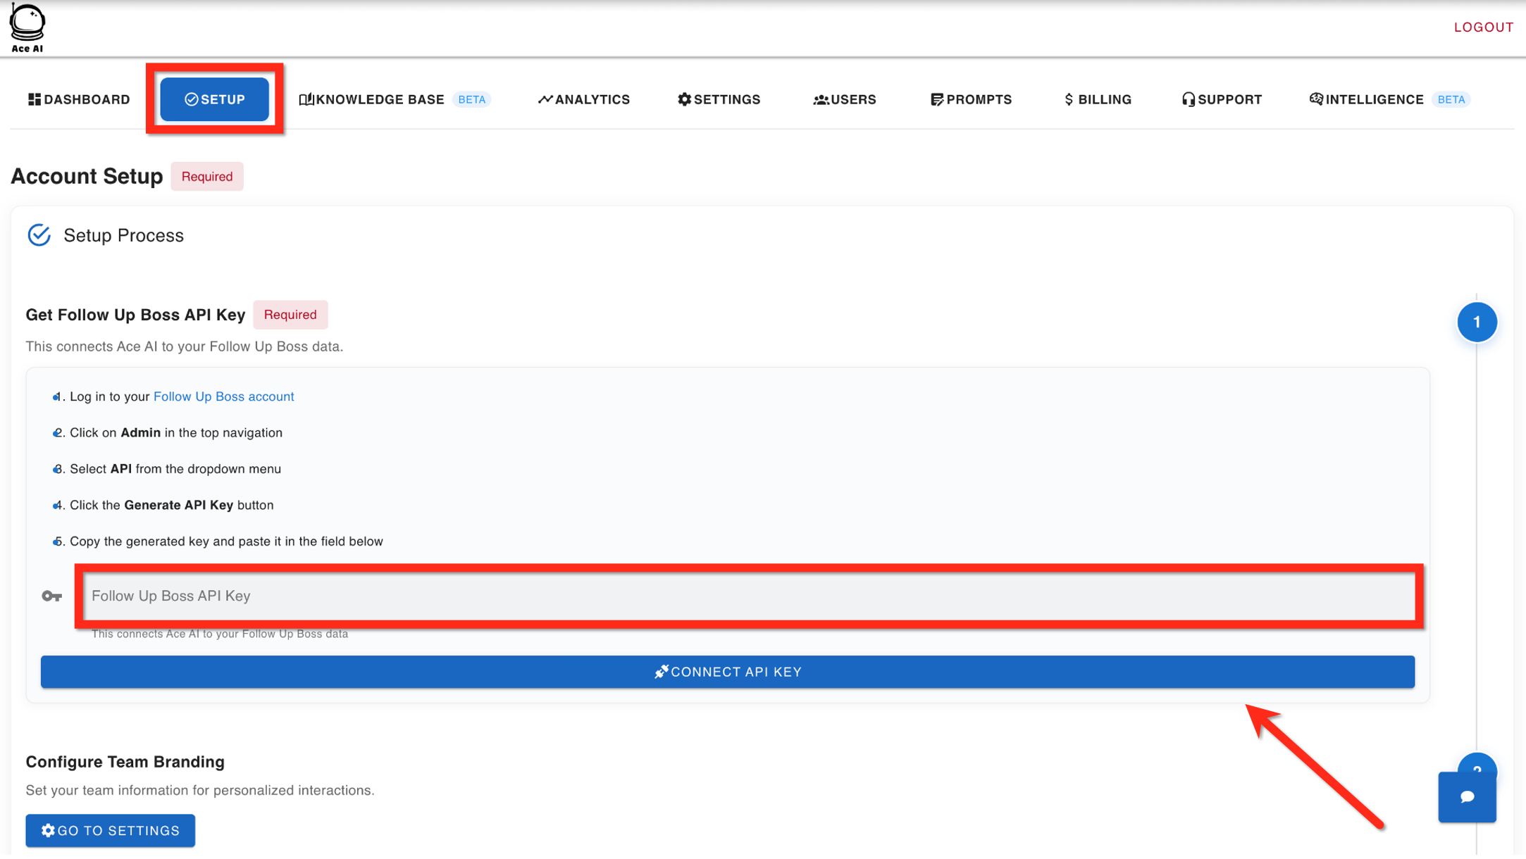The height and width of the screenshot is (859, 1526).
Task: Go to the Settings tab
Action: coord(719,99)
